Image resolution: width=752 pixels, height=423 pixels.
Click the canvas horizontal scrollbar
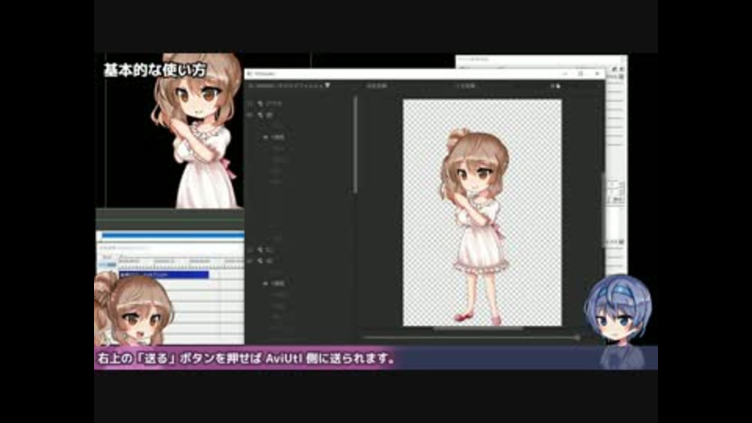[x=478, y=329]
